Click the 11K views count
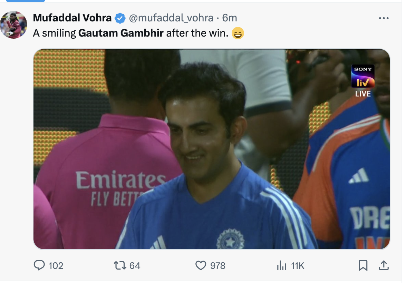This screenshot has width=406, height=283. 298,265
